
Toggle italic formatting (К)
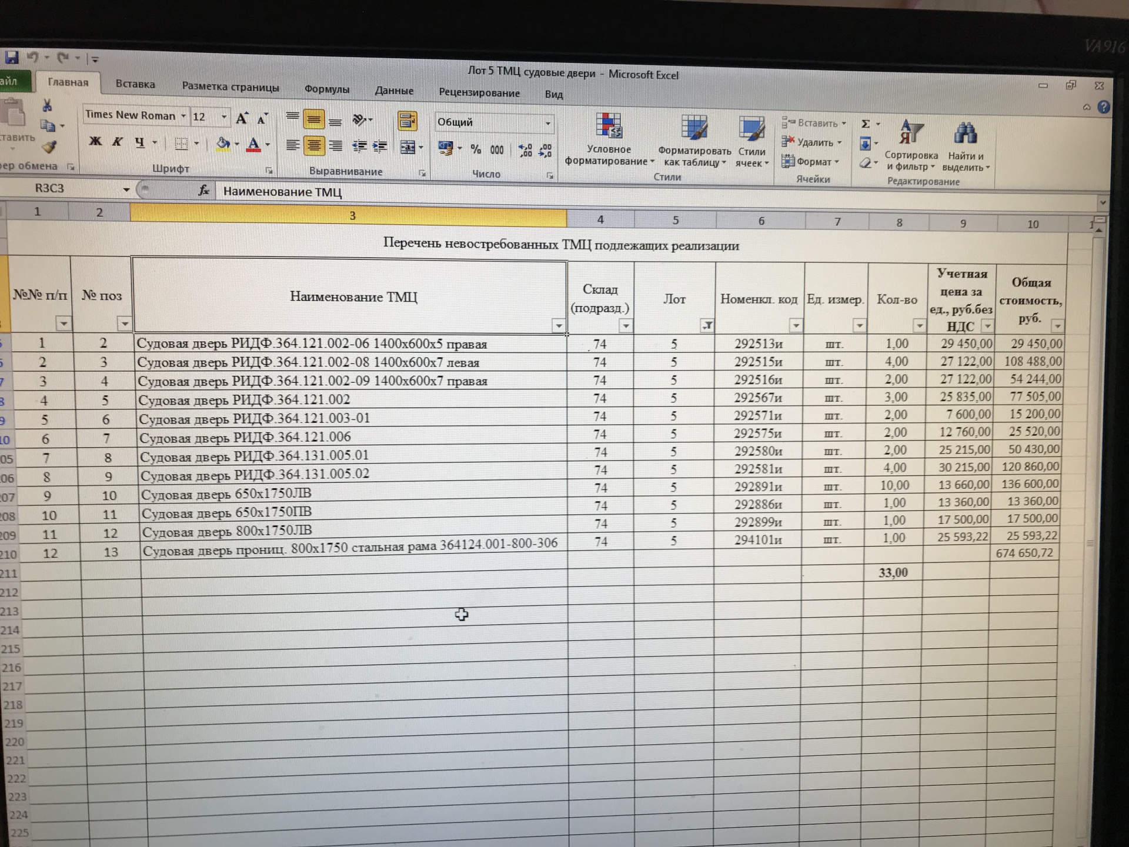point(117,142)
